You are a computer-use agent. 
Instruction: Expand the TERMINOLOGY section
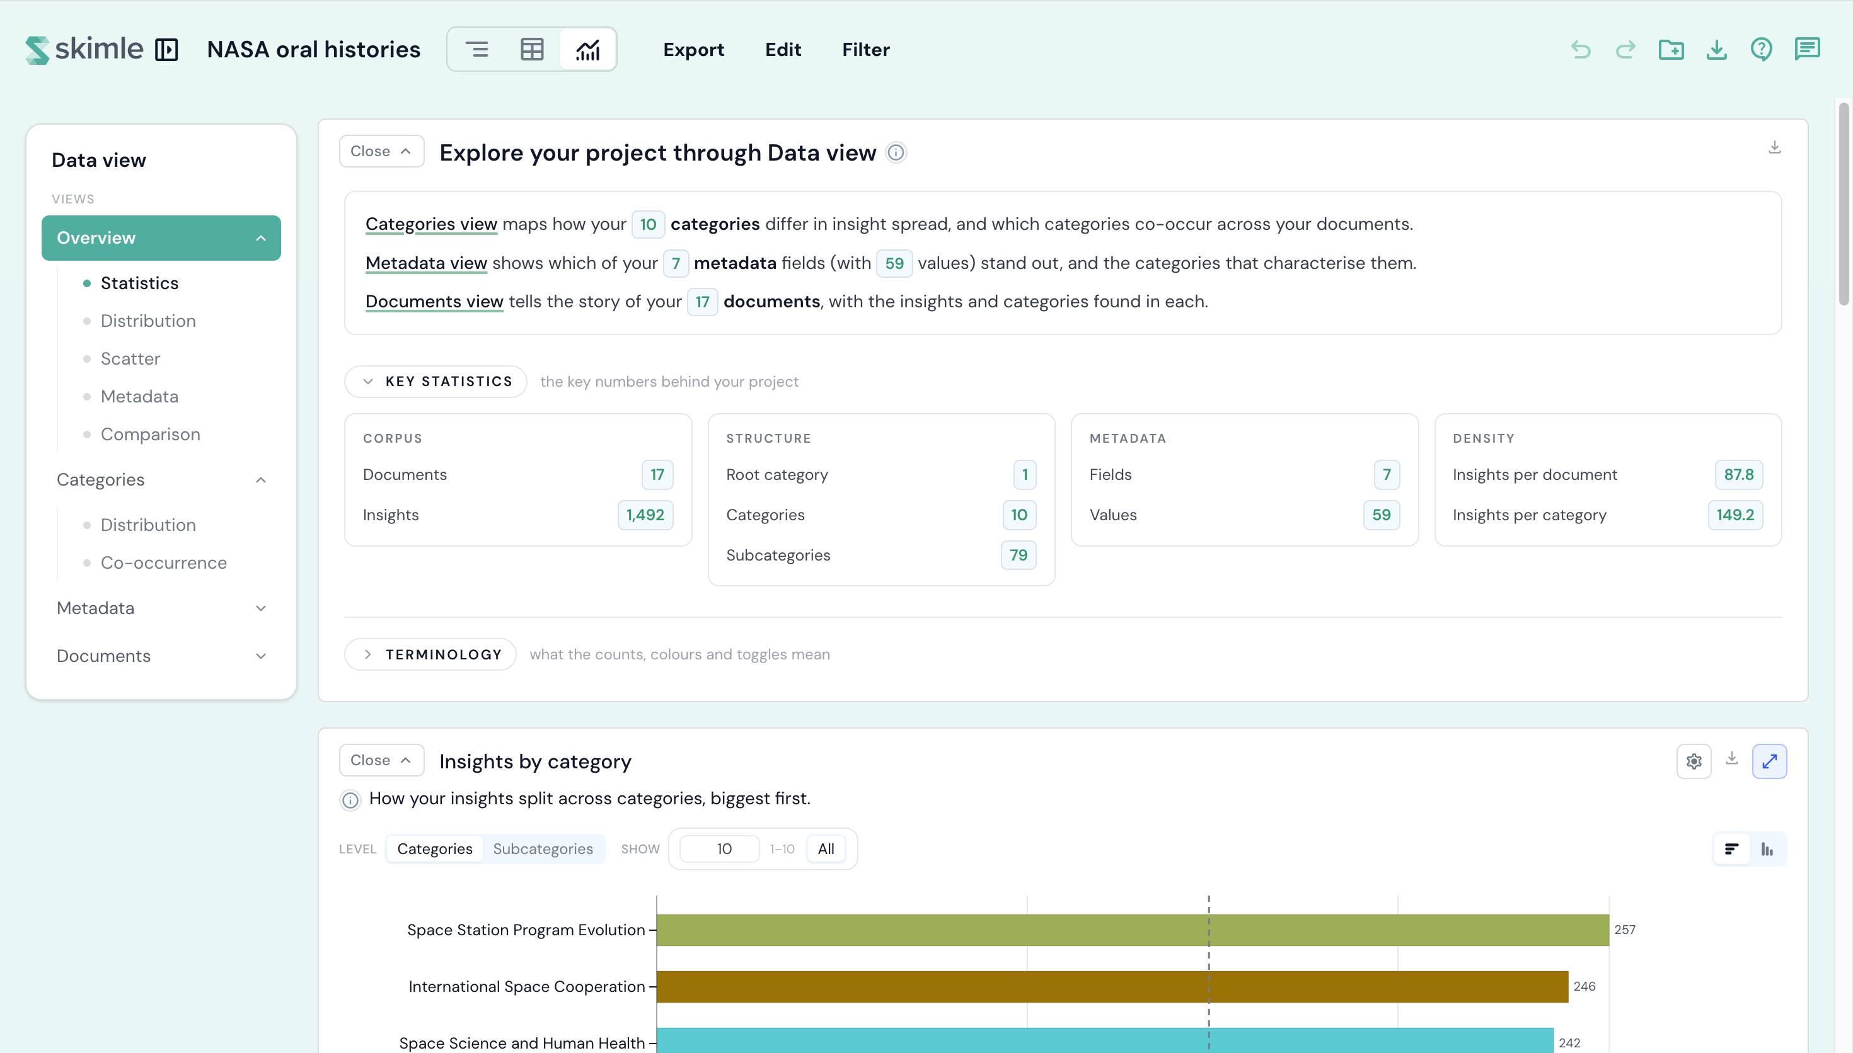(430, 654)
